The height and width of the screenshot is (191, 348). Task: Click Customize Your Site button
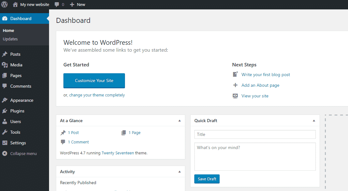(x=94, y=81)
